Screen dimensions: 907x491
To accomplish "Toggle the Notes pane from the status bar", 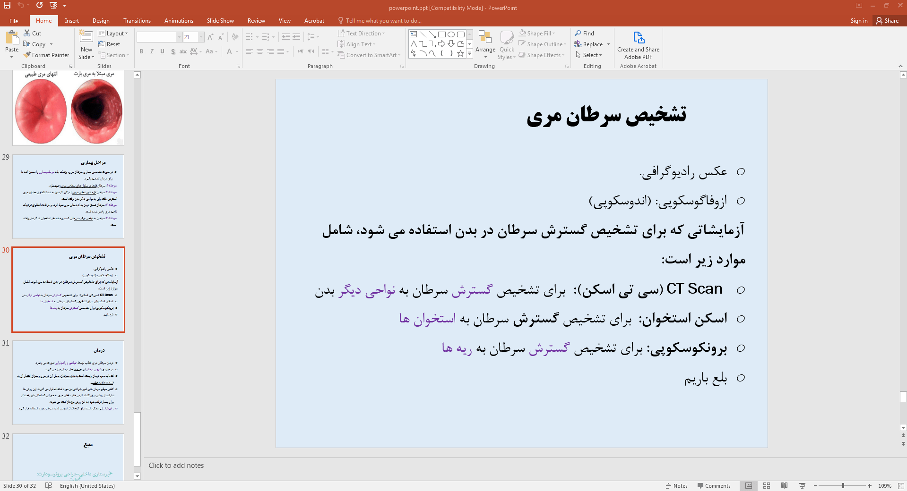I will point(677,486).
